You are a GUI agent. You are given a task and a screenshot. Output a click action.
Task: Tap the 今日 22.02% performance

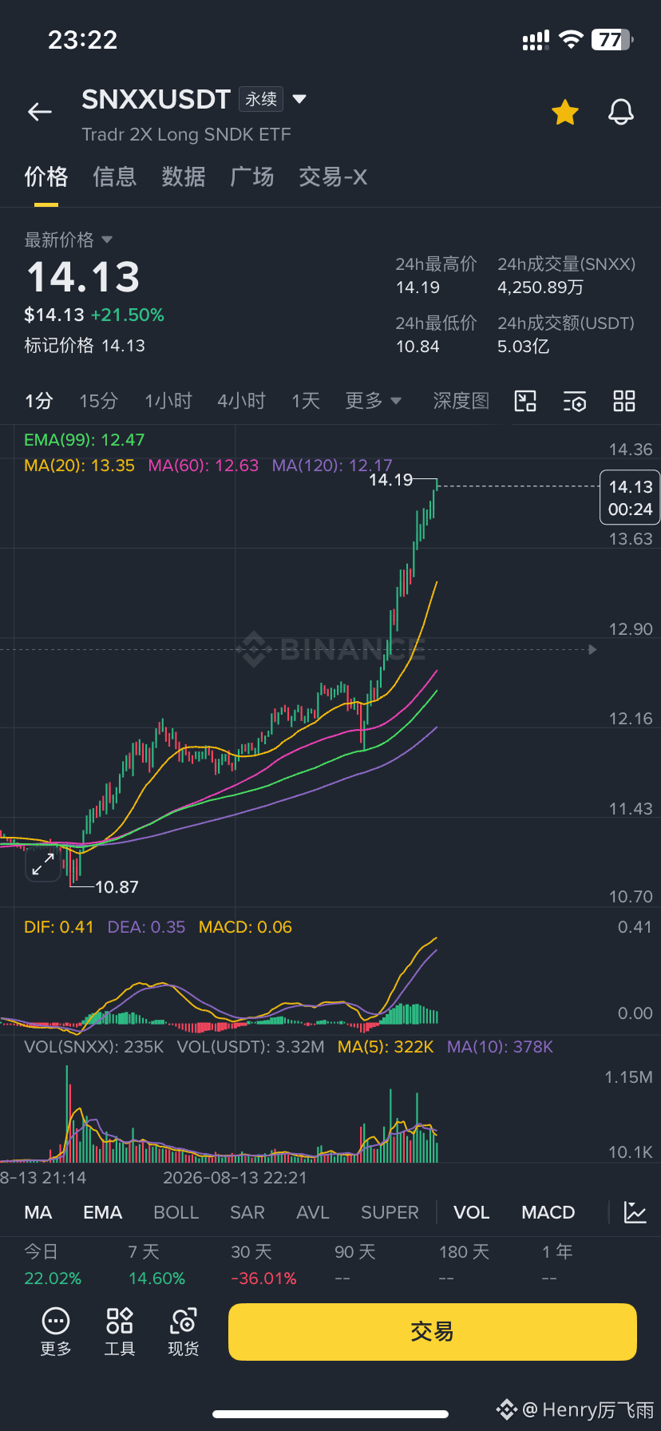click(x=53, y=1265)
